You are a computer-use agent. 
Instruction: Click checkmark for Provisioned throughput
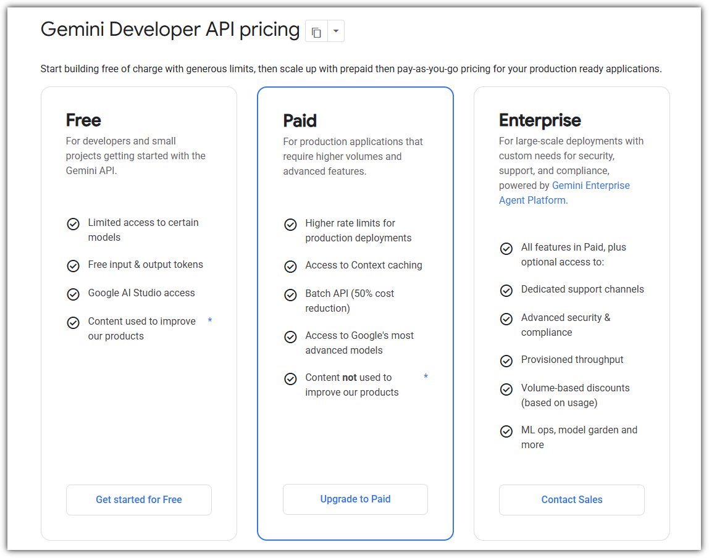click(506, 361)
